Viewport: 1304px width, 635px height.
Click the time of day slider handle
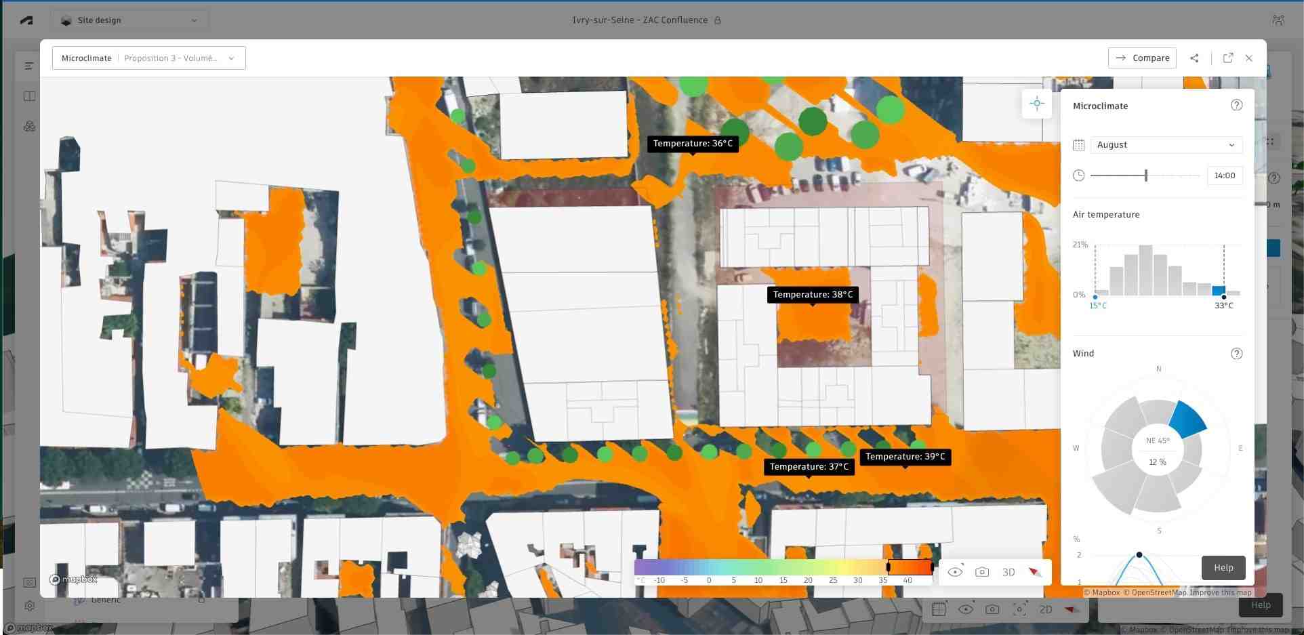pyautogui.click(x=1145, y=176)
